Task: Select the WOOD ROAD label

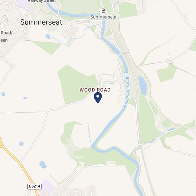Action: coord(95,90)
